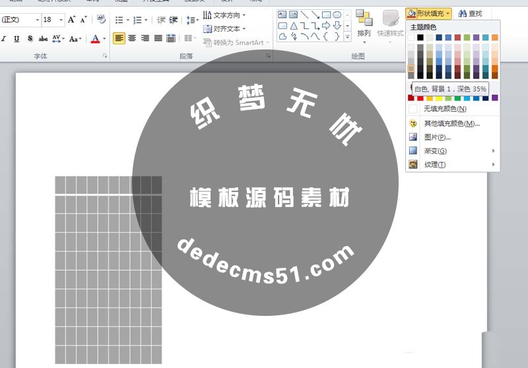Click the Find binoculars button (查找)
Screen dimensions: 528x368
coord(470,13)
